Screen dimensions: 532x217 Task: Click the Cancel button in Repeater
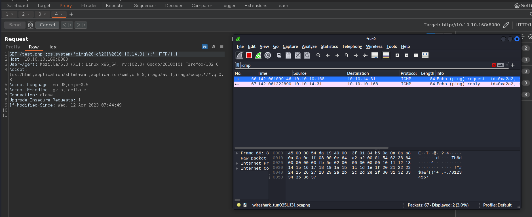pos(47,25)
